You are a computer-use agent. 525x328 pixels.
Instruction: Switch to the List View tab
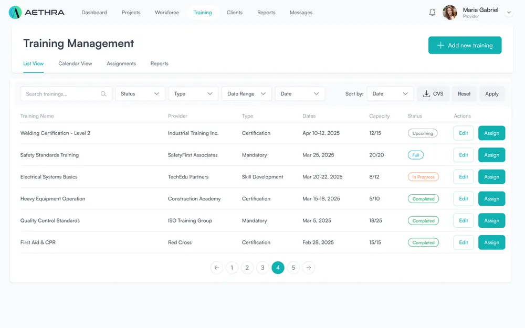34,64
